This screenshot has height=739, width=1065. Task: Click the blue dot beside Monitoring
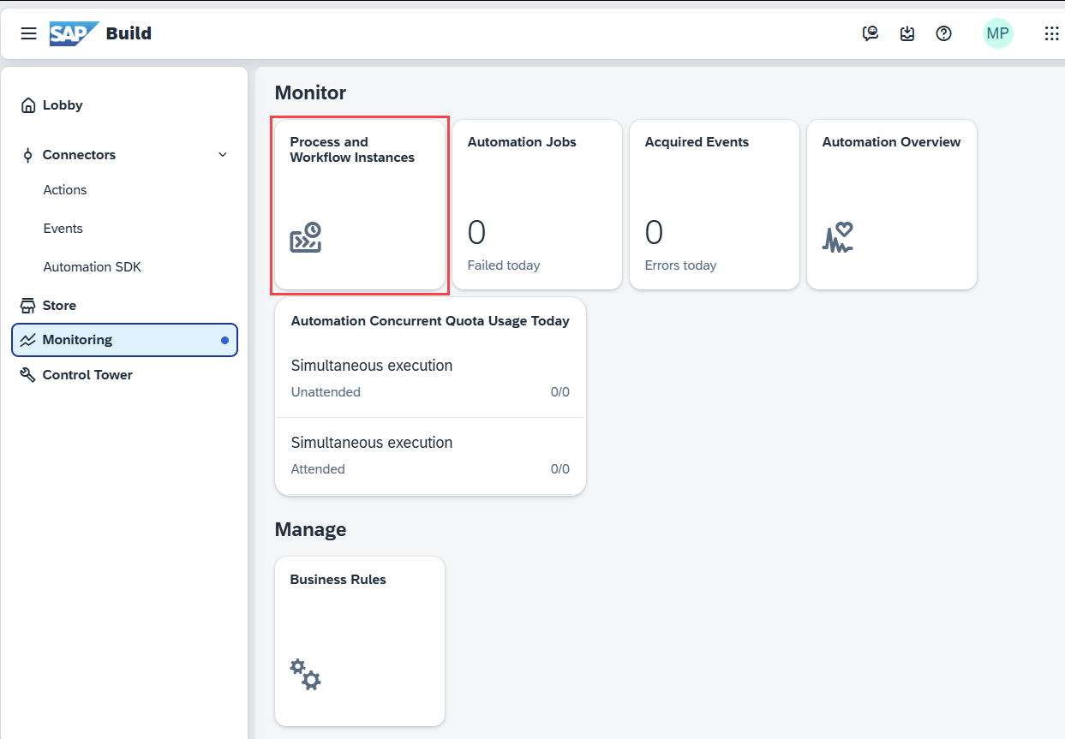pos(224,340)
